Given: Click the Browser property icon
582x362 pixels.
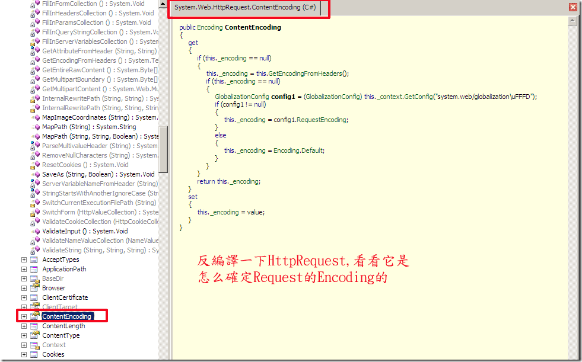Looking at the screenshot, I should click(34, 287).
